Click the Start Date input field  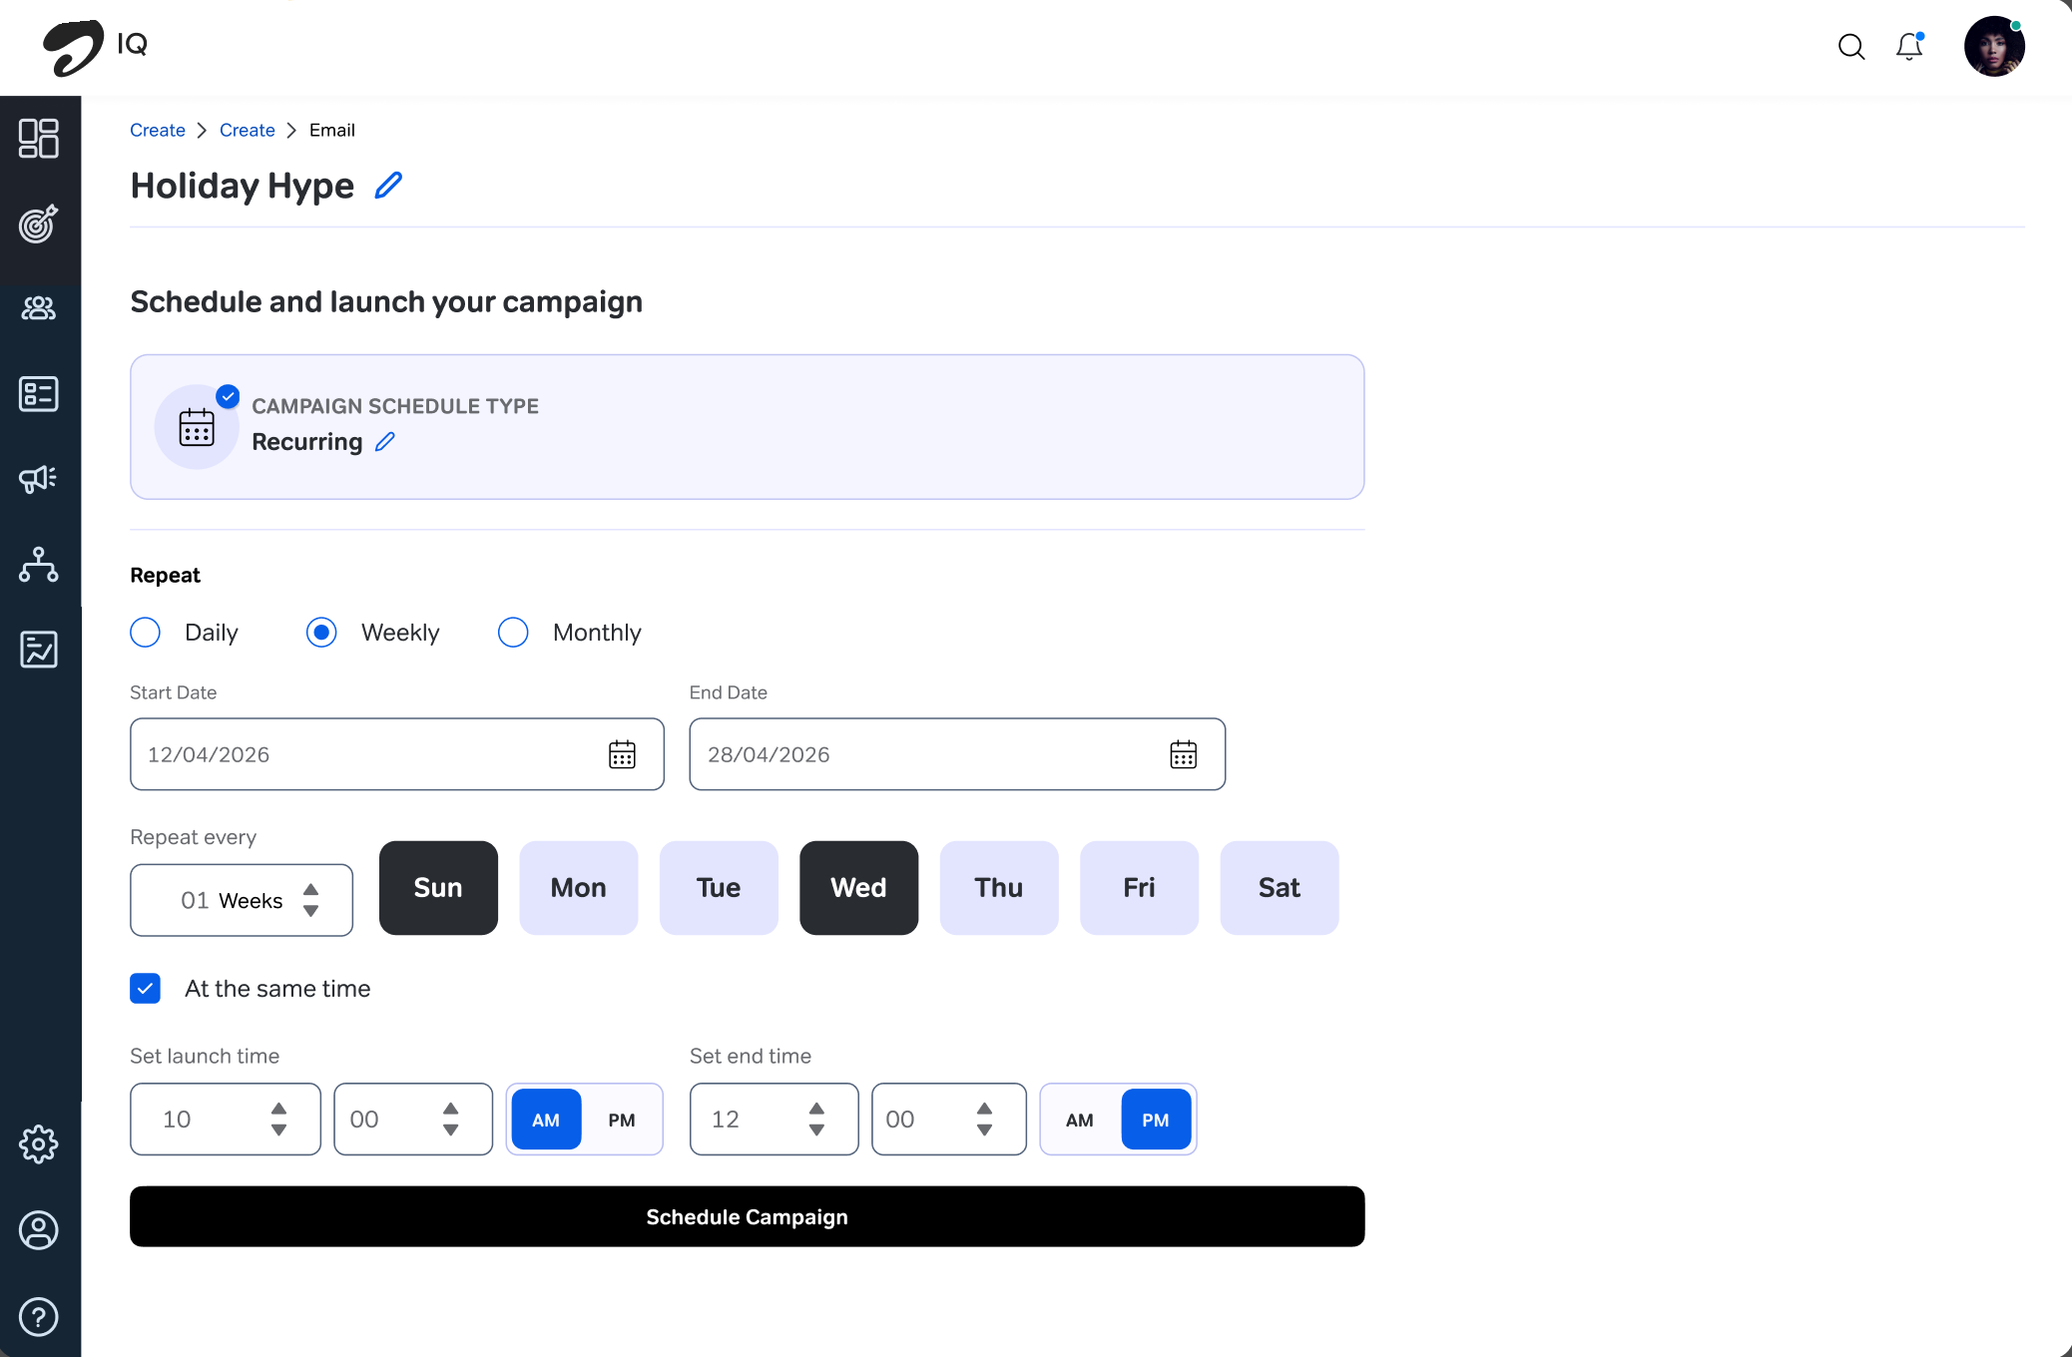pos(397,754)
